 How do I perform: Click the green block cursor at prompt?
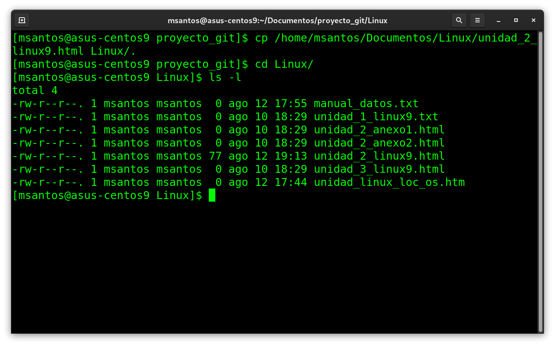pyautogui.click(x=212, y=195)
